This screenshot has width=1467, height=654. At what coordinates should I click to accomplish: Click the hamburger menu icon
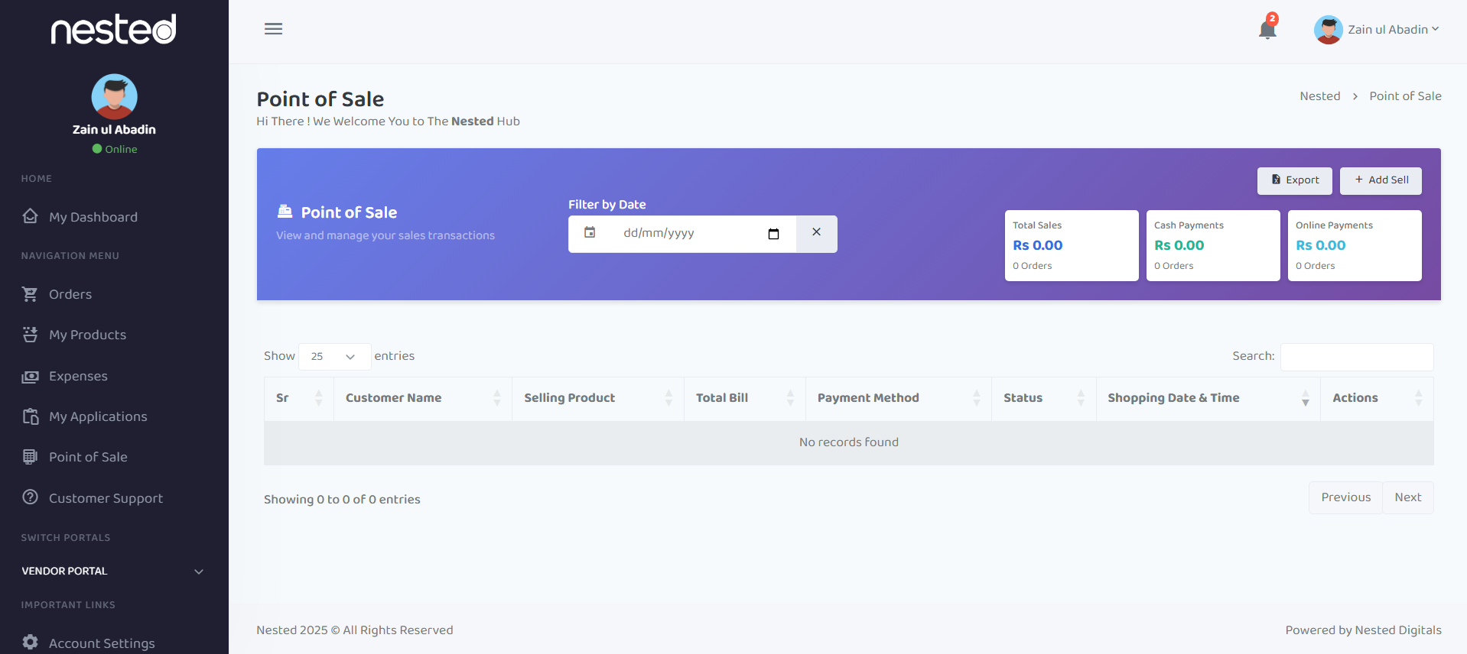(x=273, y=29)
